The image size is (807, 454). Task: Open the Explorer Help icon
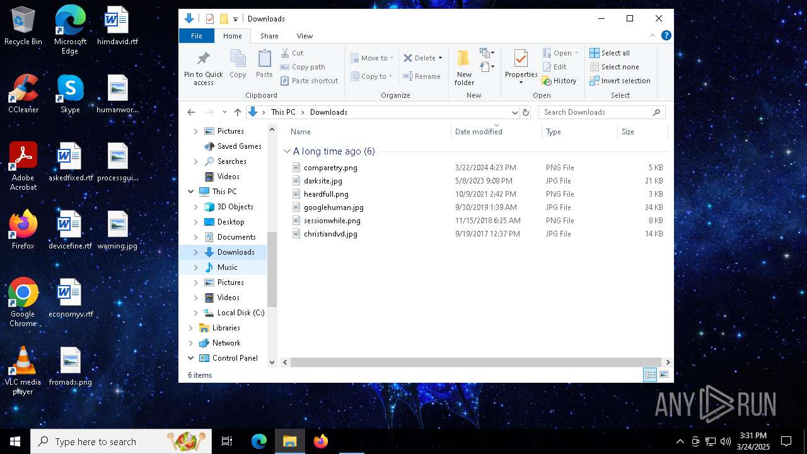pos(666,35)
